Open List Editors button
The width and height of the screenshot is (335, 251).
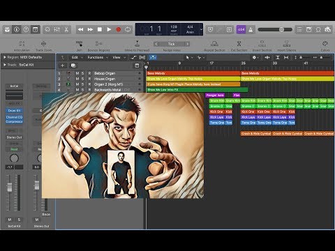click(x=299, y=29)
